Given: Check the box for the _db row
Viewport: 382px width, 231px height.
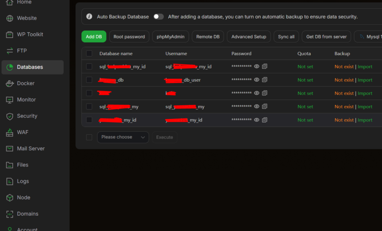Looking at the screenshot, I should (x=89, y=80).
